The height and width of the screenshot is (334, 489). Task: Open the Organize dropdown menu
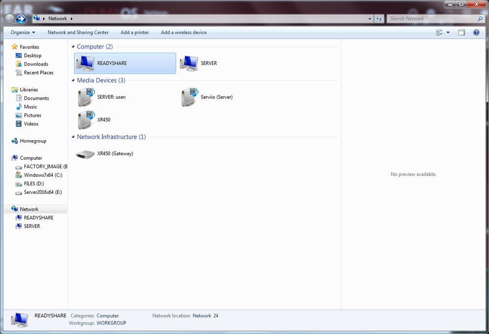22,32
